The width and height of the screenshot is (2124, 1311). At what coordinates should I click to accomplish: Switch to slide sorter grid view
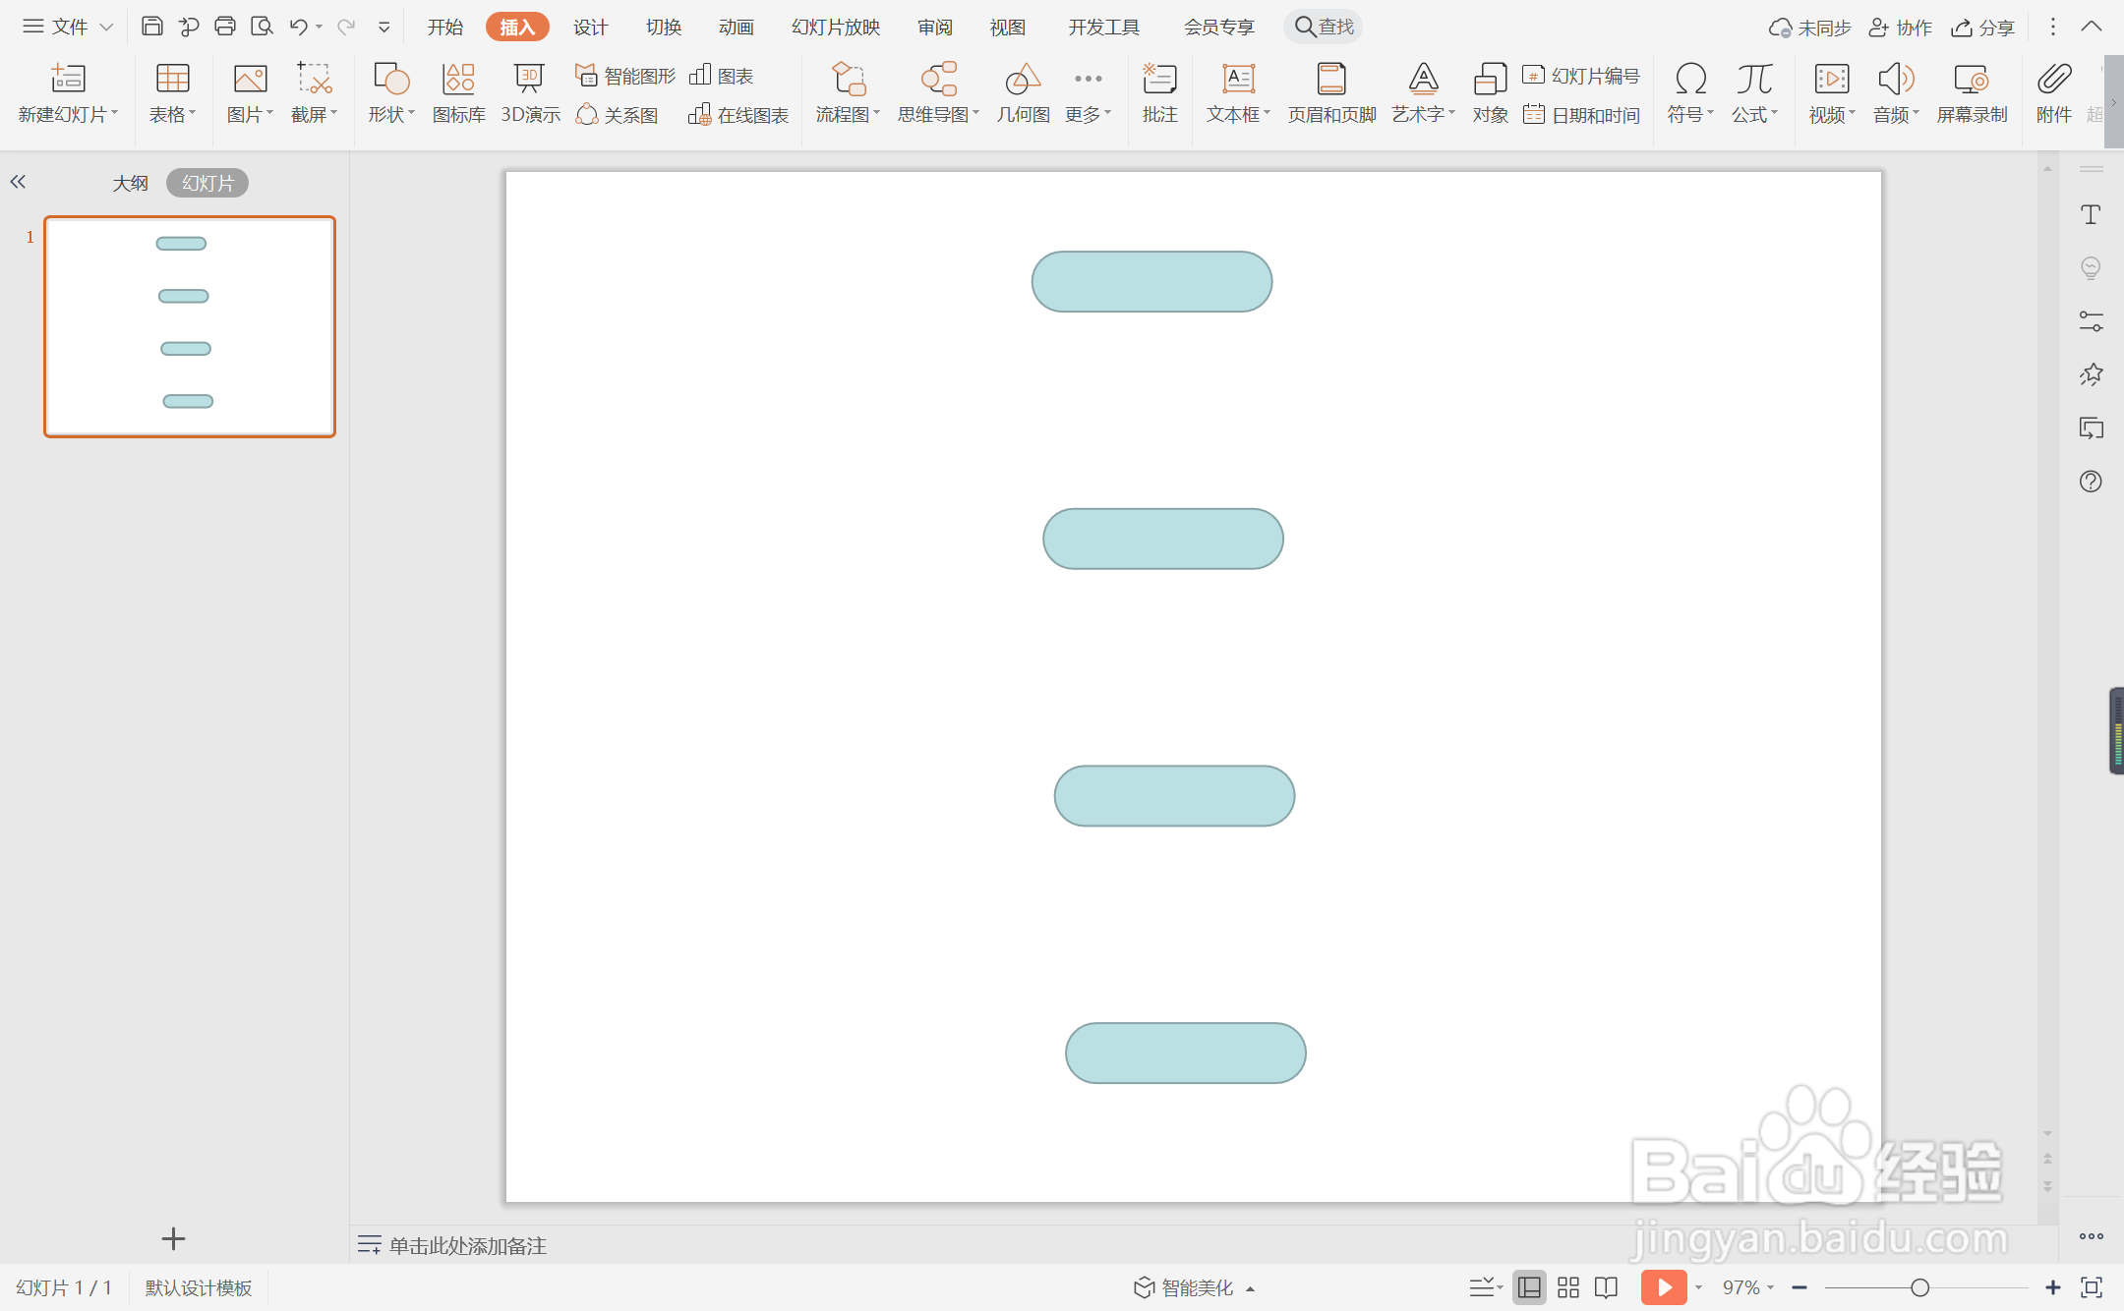point(1568,1287)
